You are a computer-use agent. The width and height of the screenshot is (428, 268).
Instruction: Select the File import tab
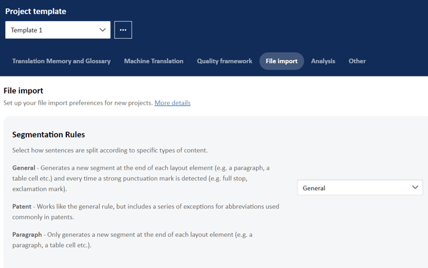(281, 61)
